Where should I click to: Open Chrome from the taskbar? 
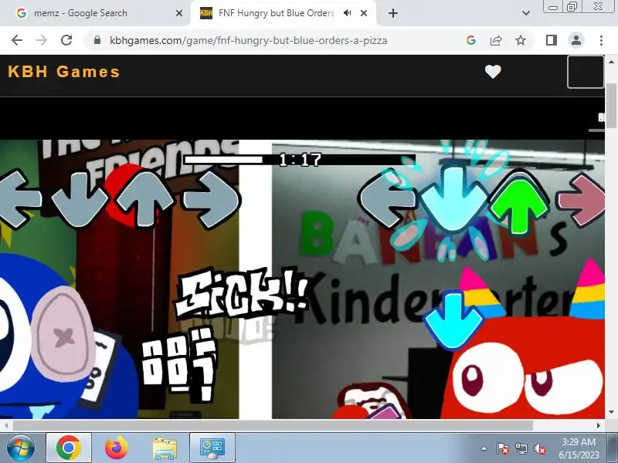(69, 448)
